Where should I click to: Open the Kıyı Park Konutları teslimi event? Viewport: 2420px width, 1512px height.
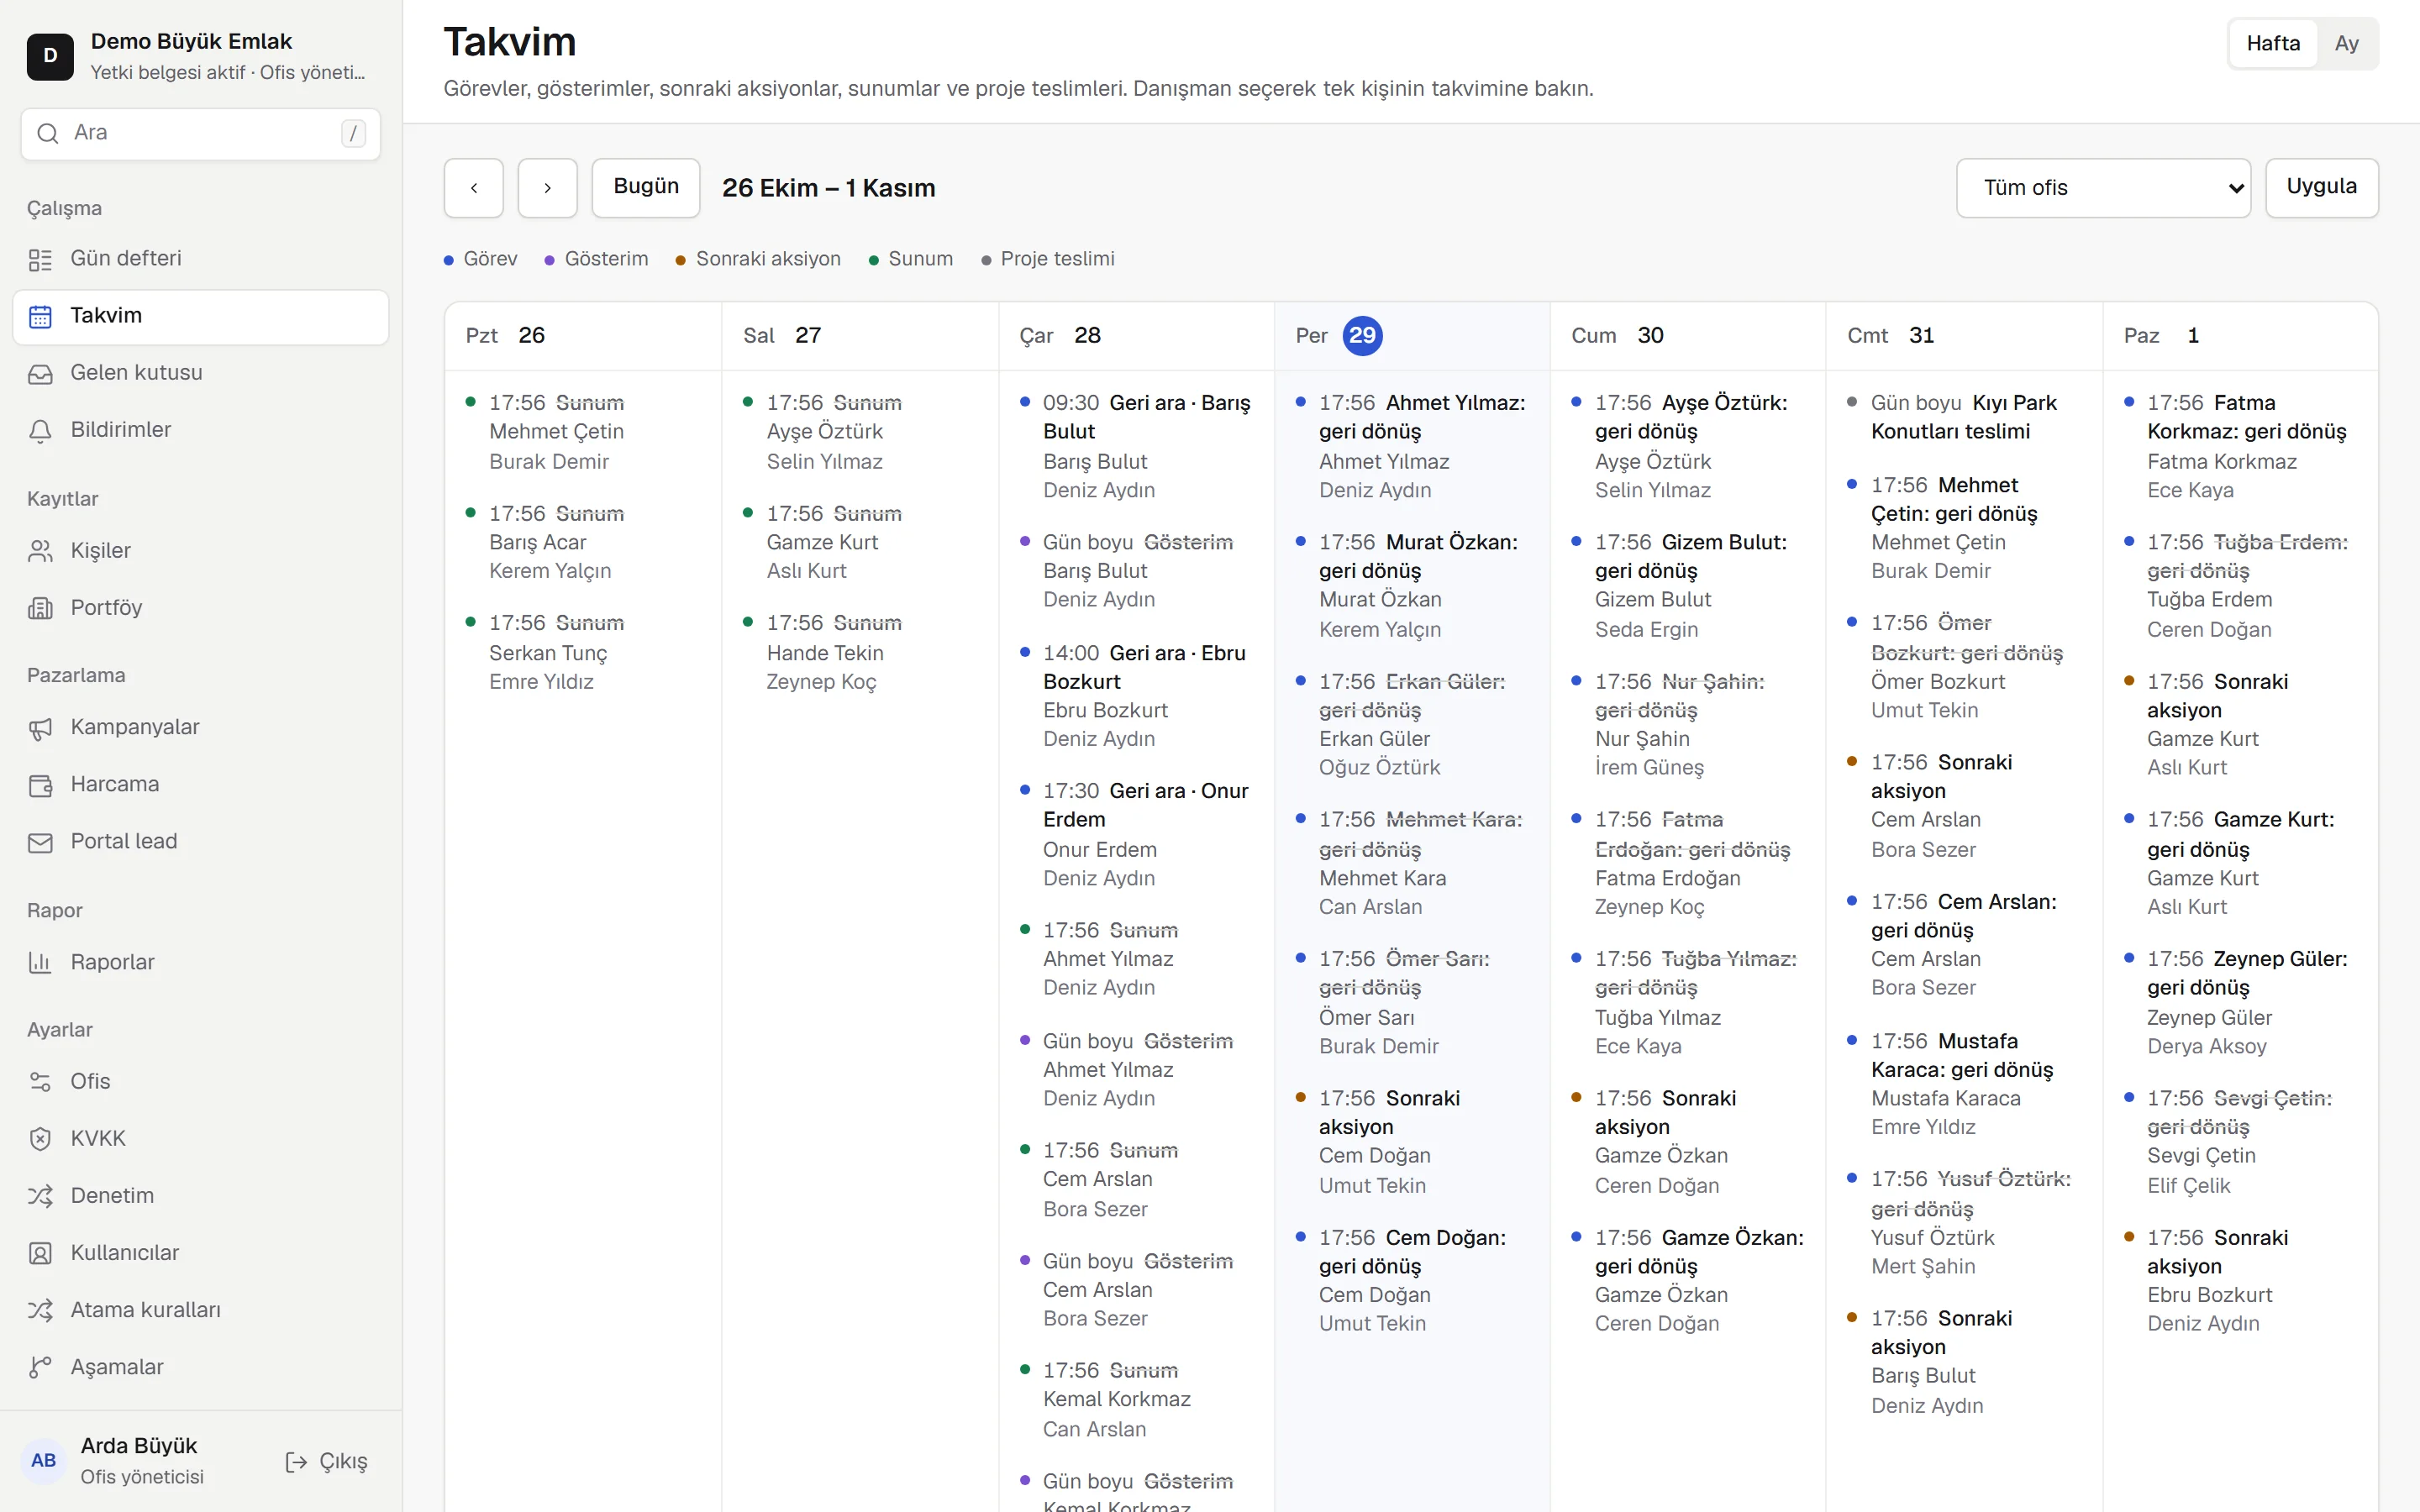click(x=1963, y=417)
